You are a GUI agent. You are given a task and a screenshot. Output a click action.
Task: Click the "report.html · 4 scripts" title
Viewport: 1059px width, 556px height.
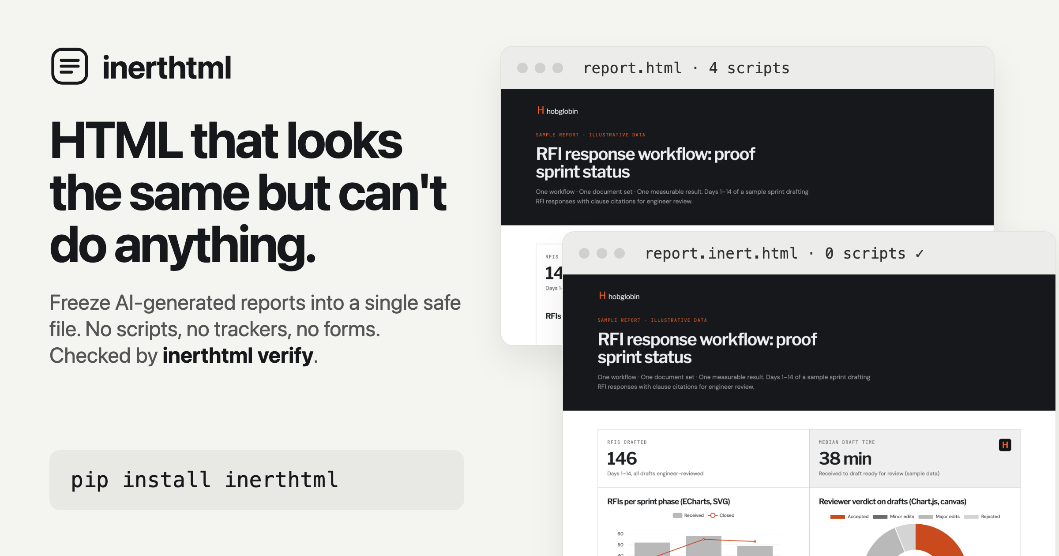pos(686,68)
